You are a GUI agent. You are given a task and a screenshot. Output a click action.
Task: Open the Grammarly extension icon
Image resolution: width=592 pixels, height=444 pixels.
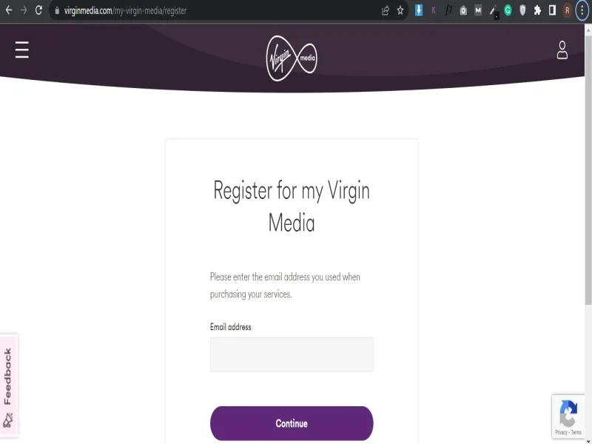[508, 10]
